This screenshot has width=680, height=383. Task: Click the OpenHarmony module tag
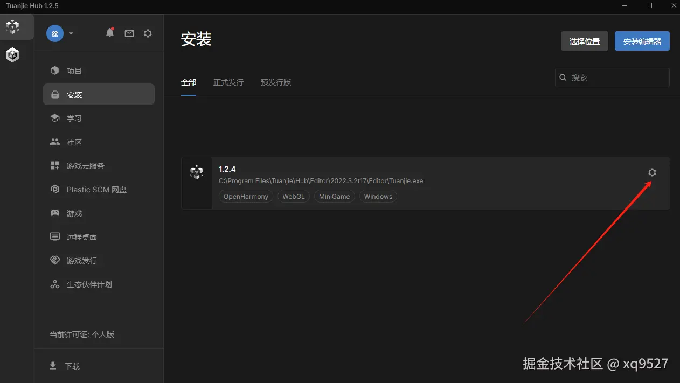pyautogui.click(x=246, y=197)
